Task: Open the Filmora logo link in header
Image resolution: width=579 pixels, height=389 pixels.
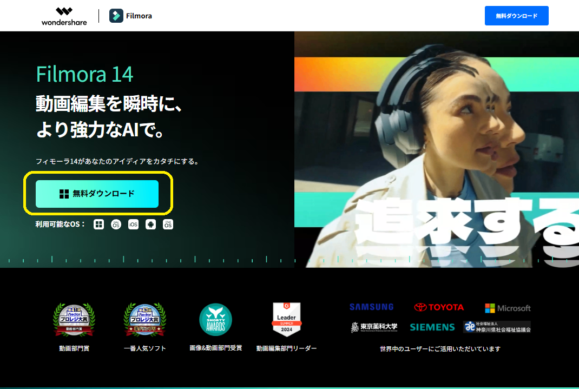Action: pos(130,16)
